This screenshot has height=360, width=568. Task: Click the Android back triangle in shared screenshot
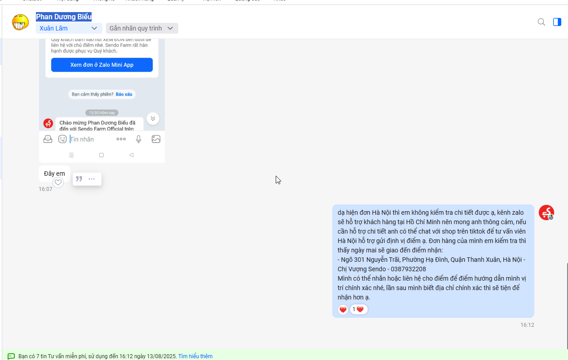[131, 155]
